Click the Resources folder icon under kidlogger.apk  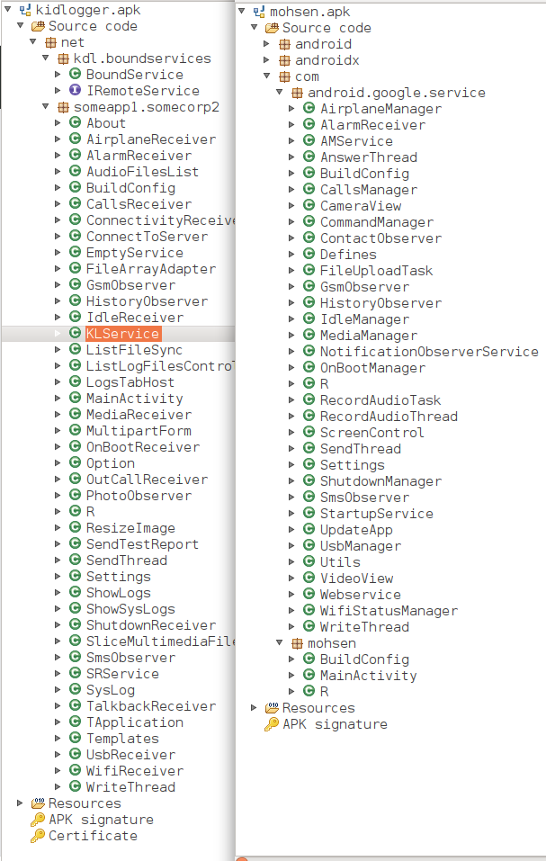38,803
